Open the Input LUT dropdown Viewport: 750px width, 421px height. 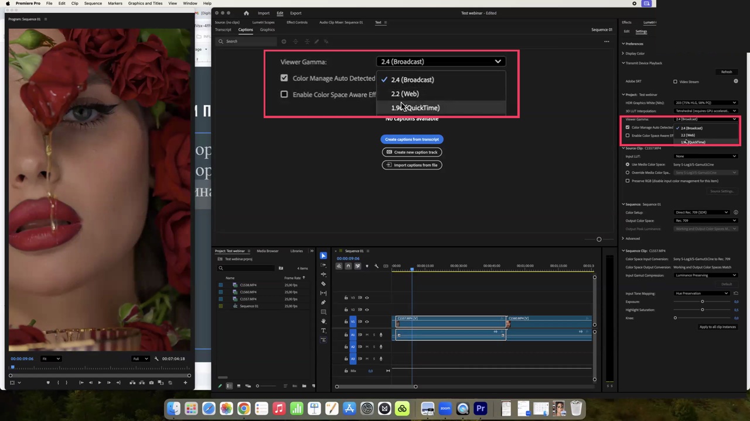click(x=706, y=156)
